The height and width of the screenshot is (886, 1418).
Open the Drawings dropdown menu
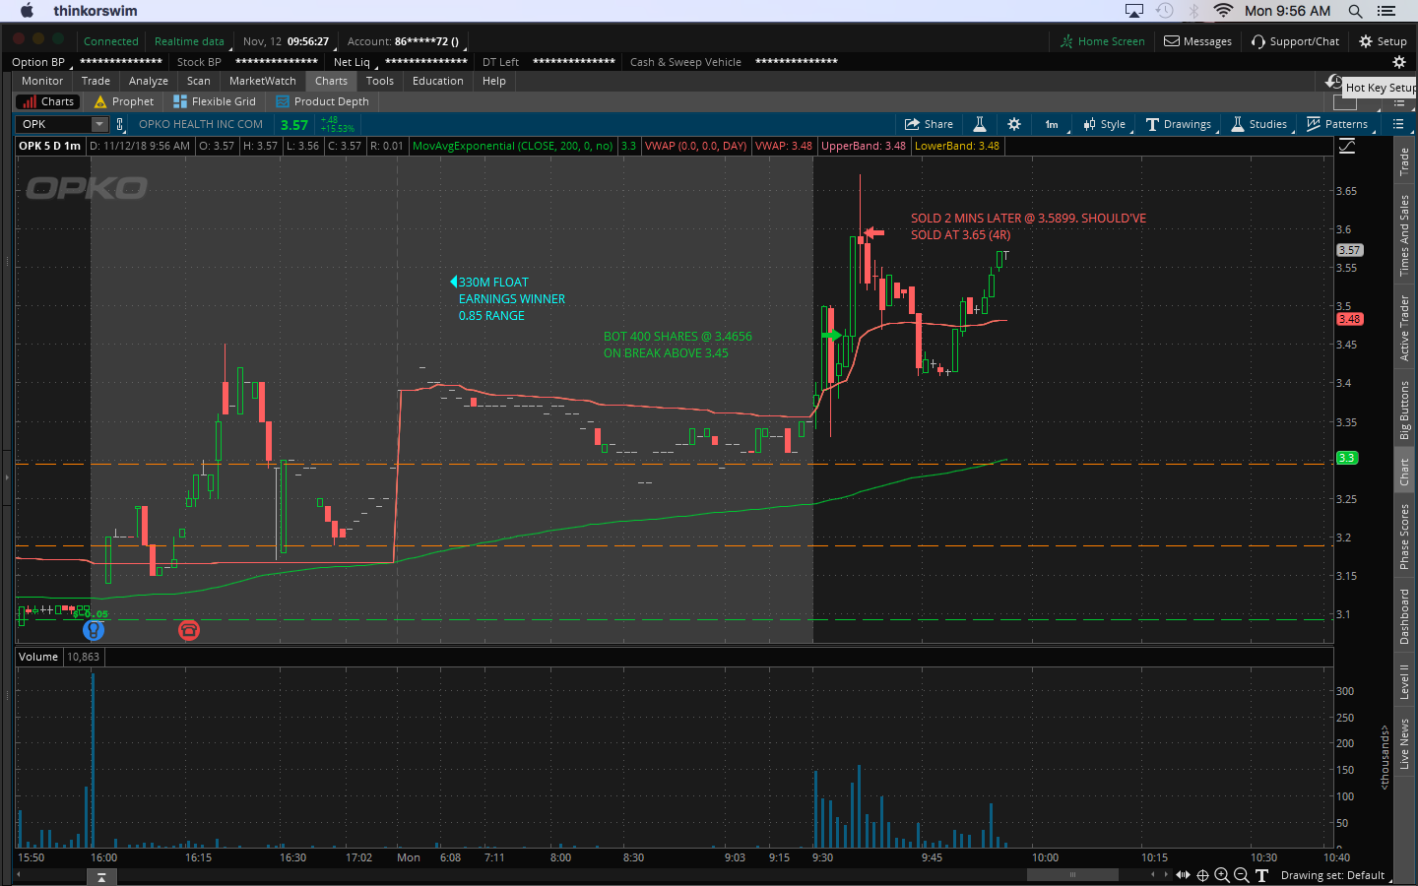point(1180,124)
